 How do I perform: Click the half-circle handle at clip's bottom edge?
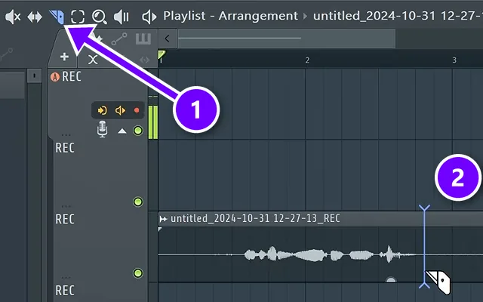[x=391, y=279]
